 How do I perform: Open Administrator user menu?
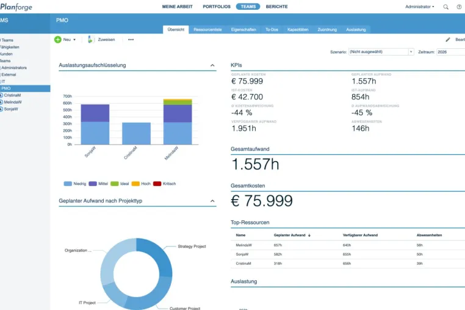click(419, 7)
